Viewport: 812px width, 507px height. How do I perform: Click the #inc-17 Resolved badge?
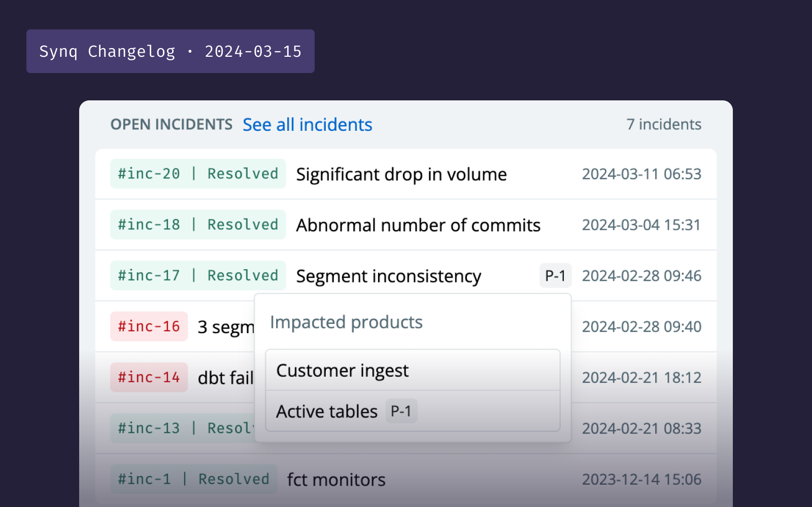pos(198,275)
